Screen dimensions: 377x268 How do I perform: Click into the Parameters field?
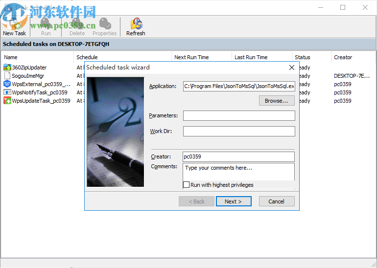pos(239,115)
